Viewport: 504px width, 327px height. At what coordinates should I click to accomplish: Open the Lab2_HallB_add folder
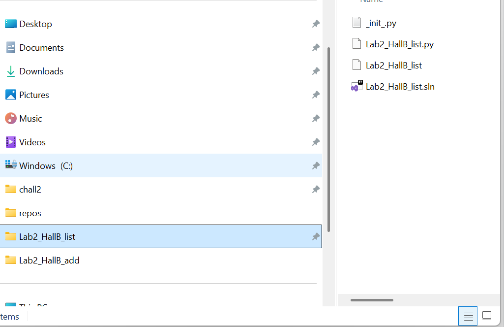coord(49,260)
